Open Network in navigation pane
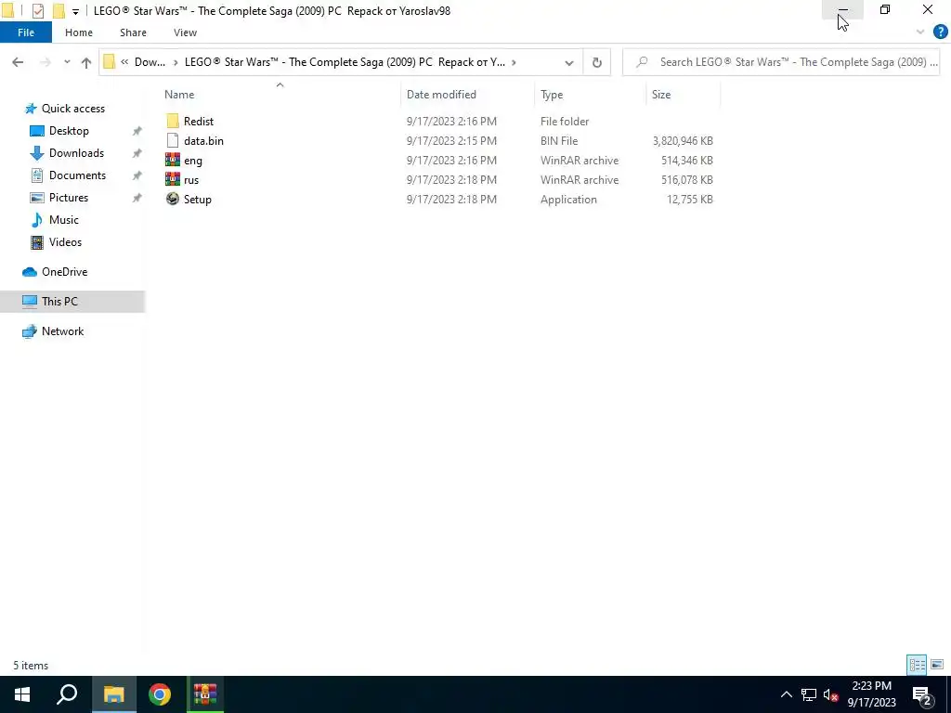 (62, 331)
